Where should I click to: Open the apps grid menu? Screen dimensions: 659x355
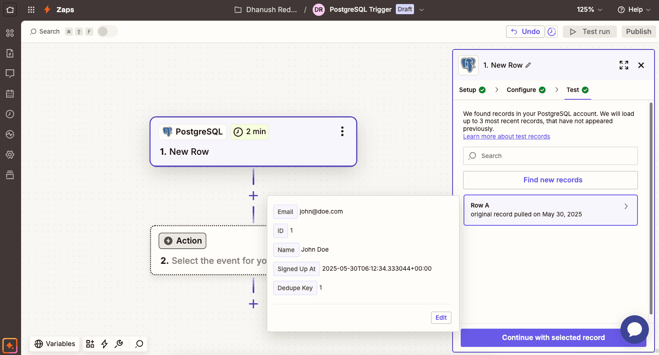tap(31, 10)
